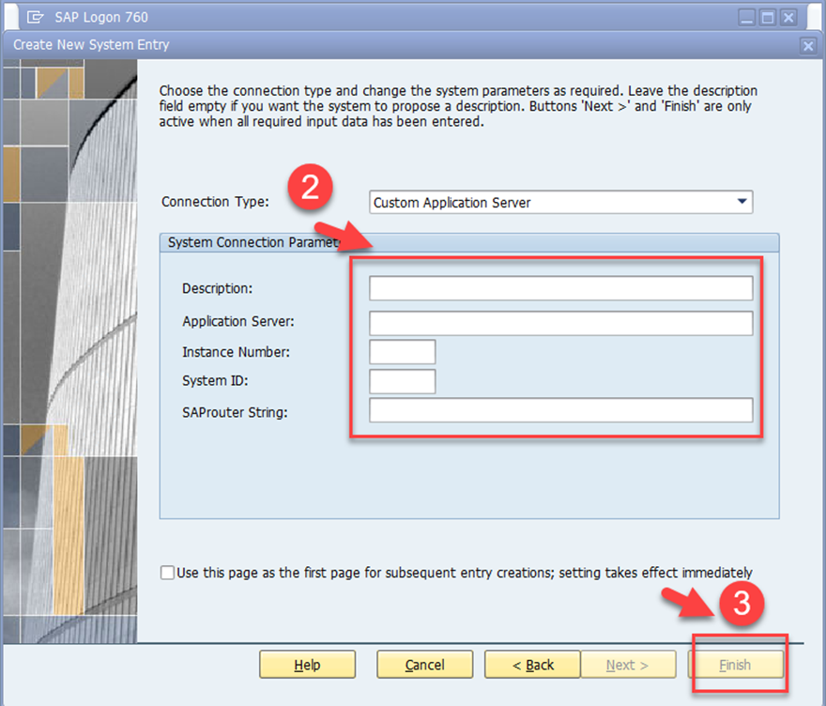This screenshot has width=826, height=706.
Task: Open the Connection Type dropdown
Action: coord(560,202)
